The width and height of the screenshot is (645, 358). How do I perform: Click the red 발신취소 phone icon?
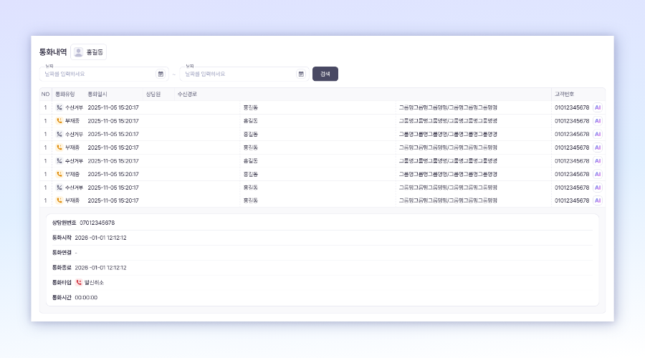(79, 283)
